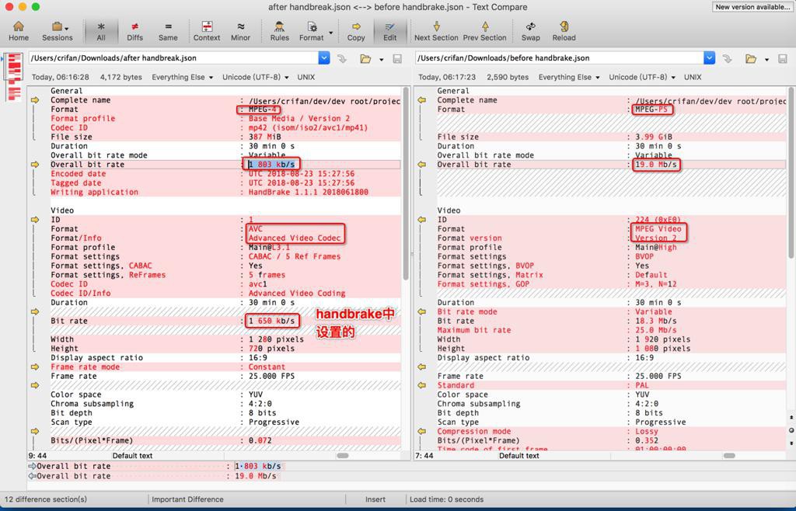Click the right pane save disk icon
Screen dimensions: 796x511
783,59
